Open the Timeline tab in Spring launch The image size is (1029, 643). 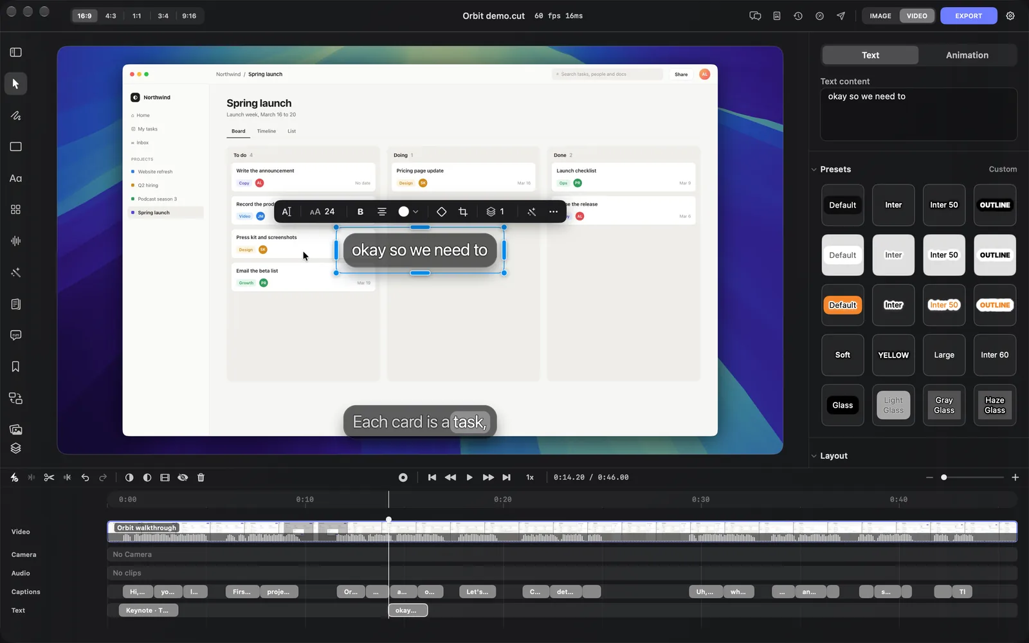tap(266, 131)
